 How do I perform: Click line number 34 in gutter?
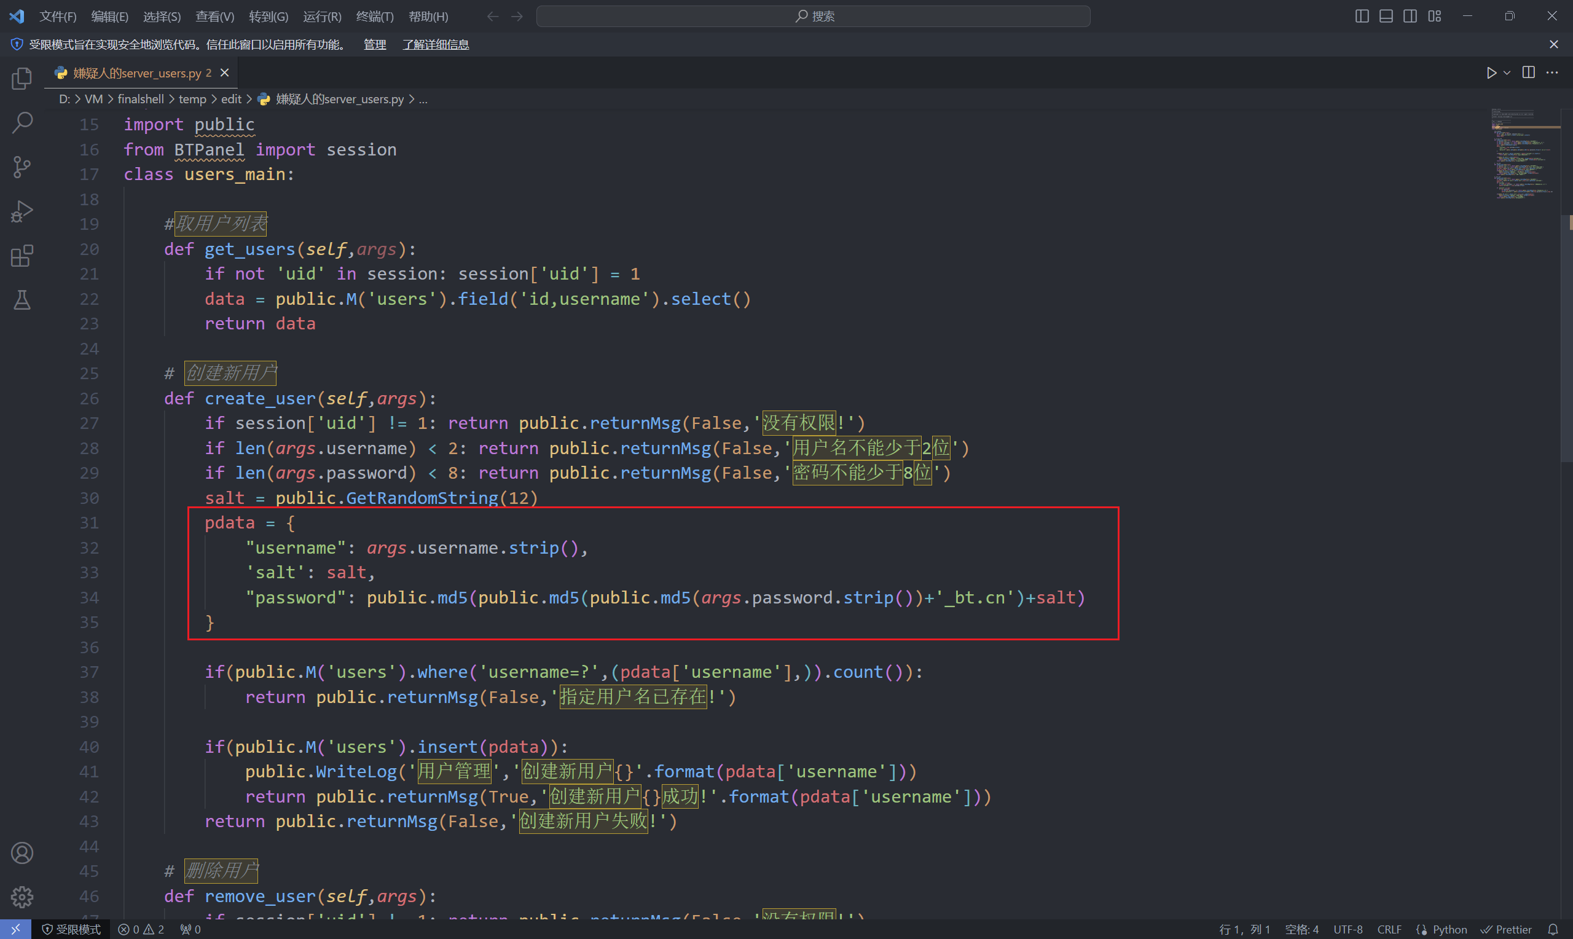click(x=89, y=597)
